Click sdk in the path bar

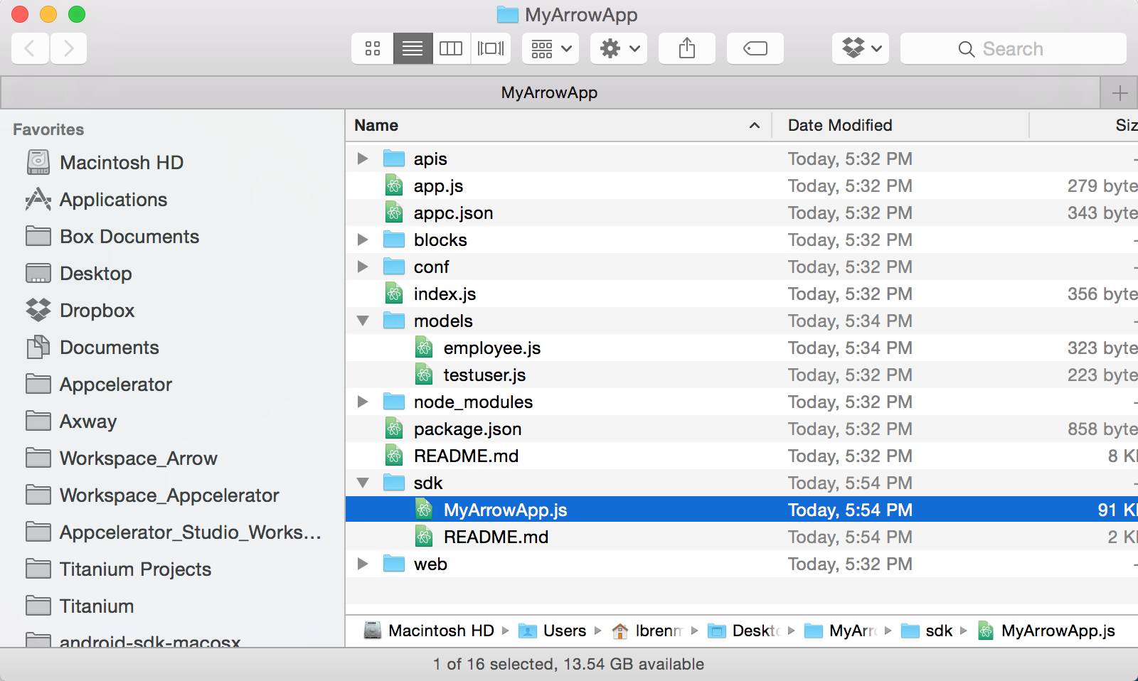(927, 631)
